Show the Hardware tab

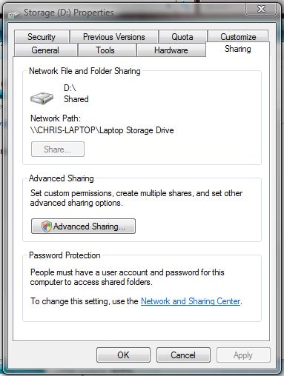point(171,50)
